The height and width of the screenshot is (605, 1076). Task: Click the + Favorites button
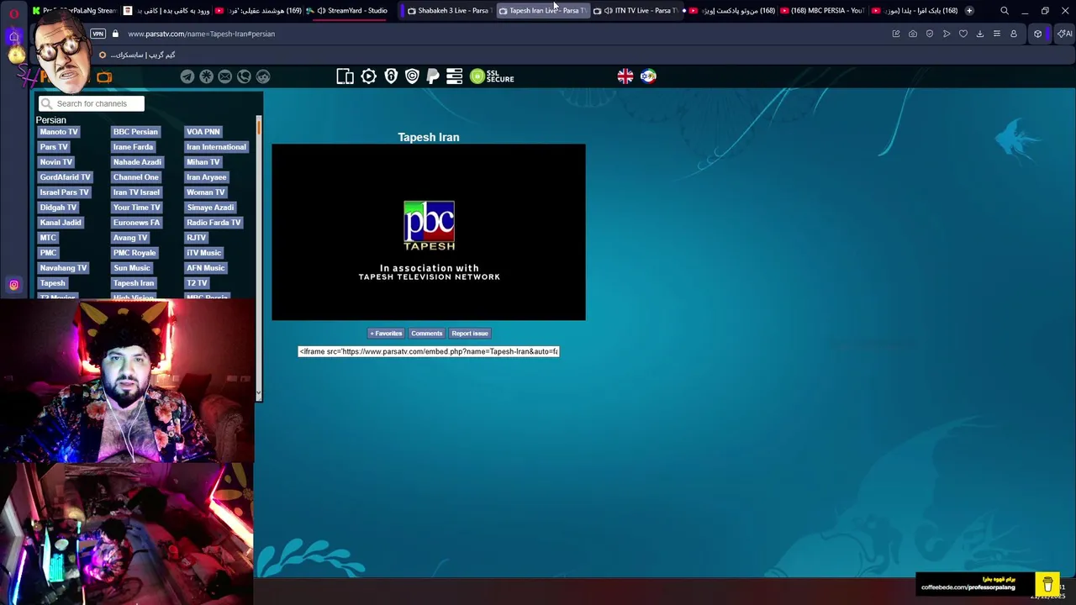coord(386,334)
